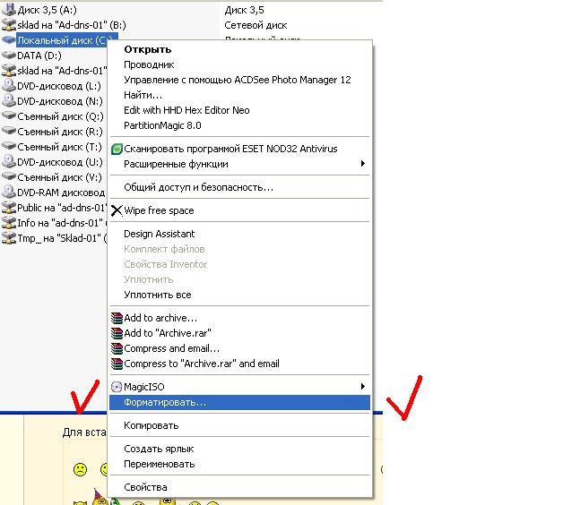Choose Открыть from the context menu
The width and height of the screenshot is (563, 505).
[239, 49]
